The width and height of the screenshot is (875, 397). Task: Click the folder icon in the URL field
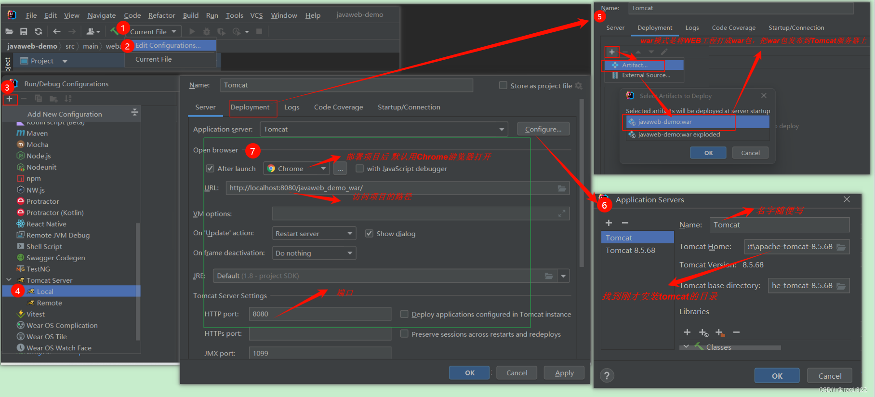pos(562,188)
